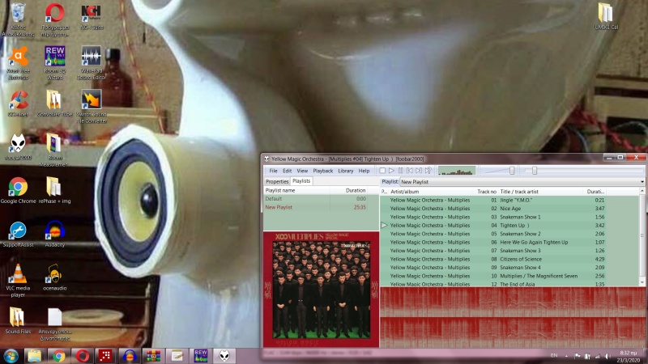The image size is (648, 364).
Task: Pause the current track
Action: click(x=400, y=171)
